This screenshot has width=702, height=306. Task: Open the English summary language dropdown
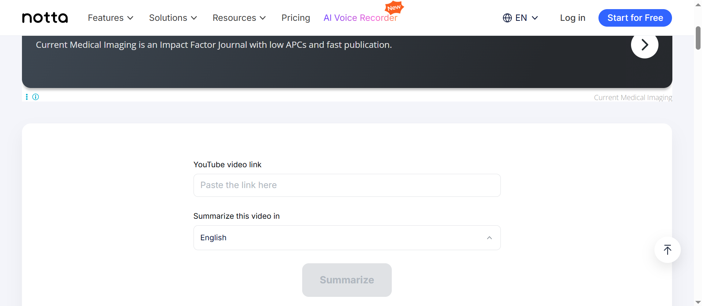pyautogui.click(x=347, y=238)
